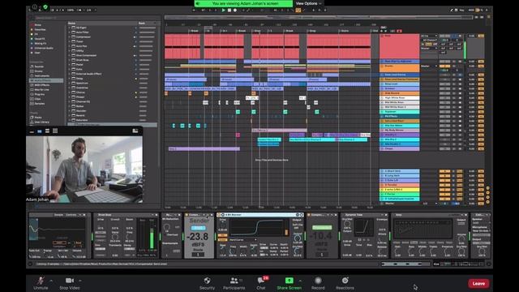Click the Favorites collection in browser
The image size is (519, 292).
tap(40, 29)
